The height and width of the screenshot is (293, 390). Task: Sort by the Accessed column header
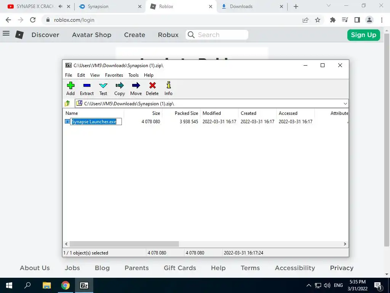[296, 113]
